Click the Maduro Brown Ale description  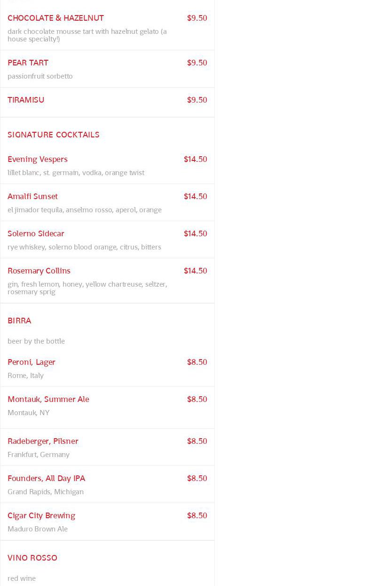[x=38, y=529]
